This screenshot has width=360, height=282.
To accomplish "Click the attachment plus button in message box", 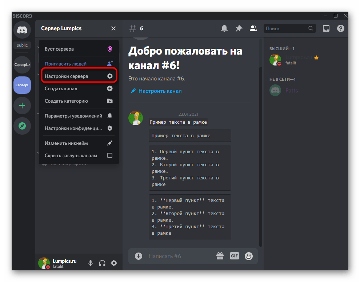I will pos(139,256).
